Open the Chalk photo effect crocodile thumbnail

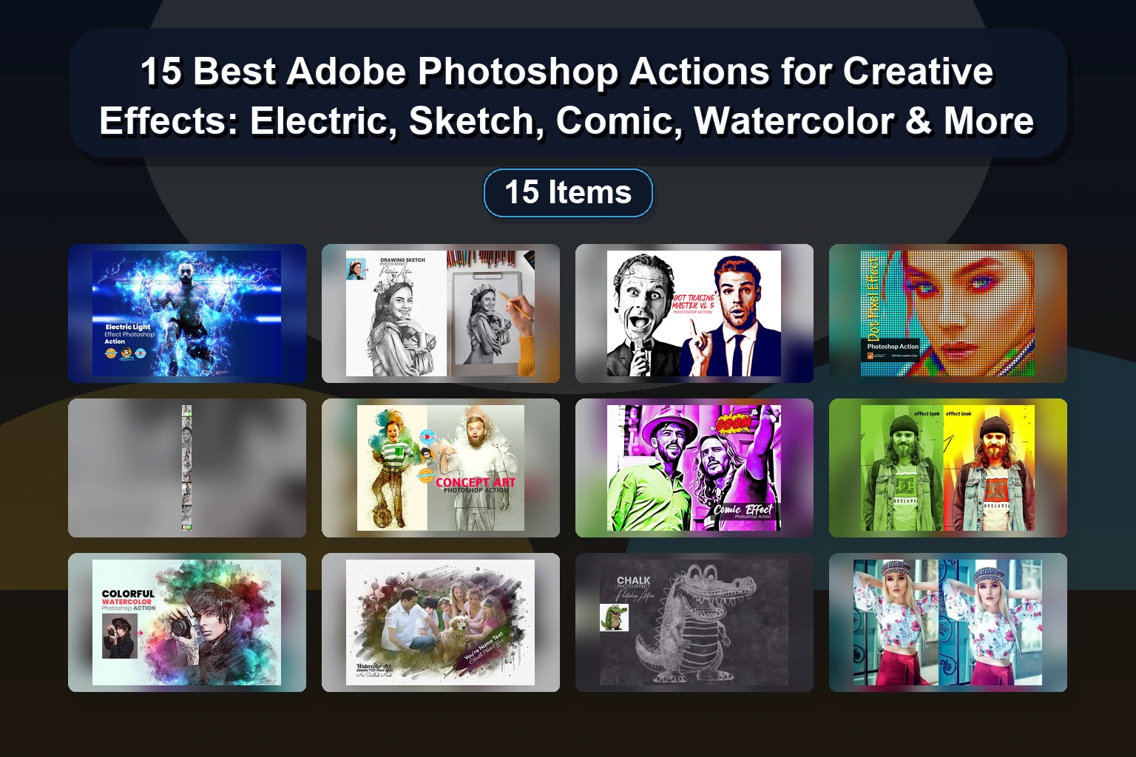pos(694,622)
